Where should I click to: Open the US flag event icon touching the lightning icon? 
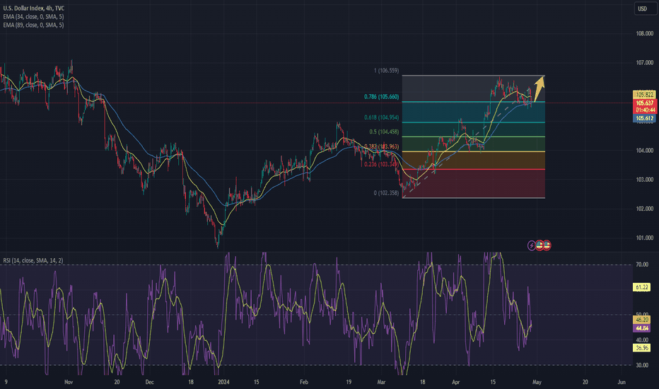540,245
